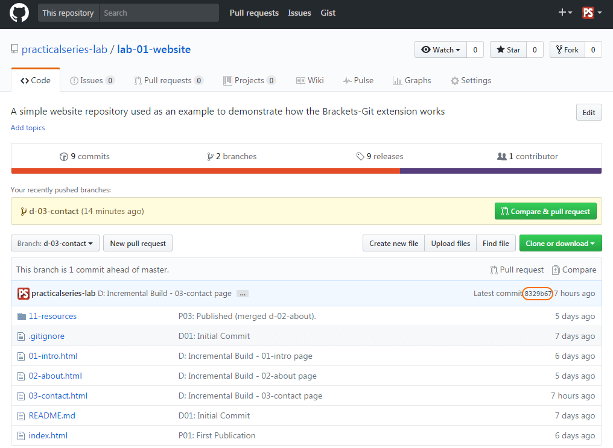The image size is (613, 448).
Task: Open the Settings tab
Action: (x=471, y=80)
